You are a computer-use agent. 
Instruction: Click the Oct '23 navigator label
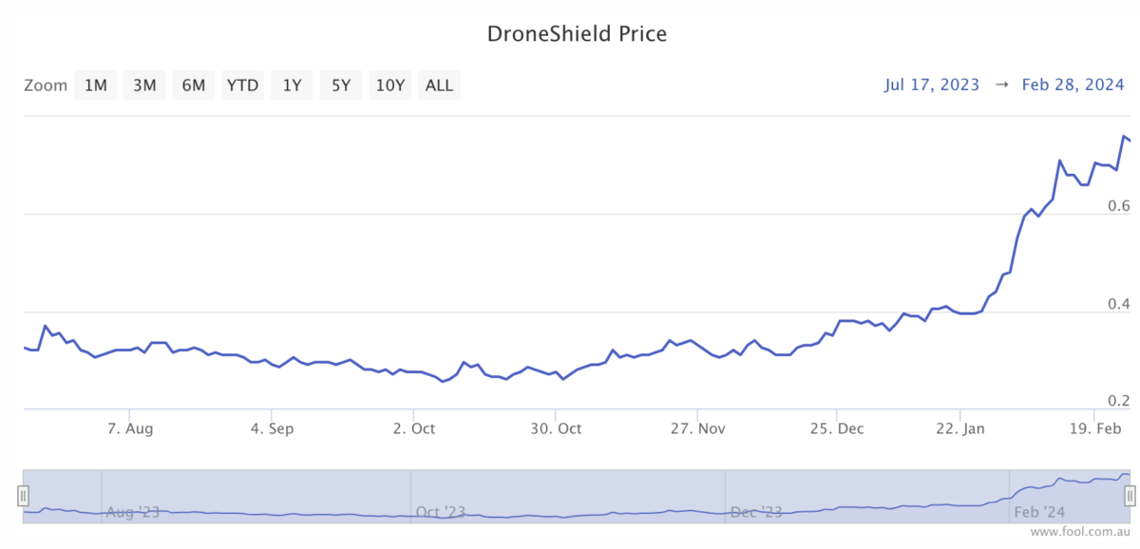point(441,512)
